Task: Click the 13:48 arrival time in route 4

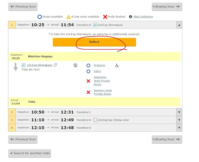Action: pos(67,128)
